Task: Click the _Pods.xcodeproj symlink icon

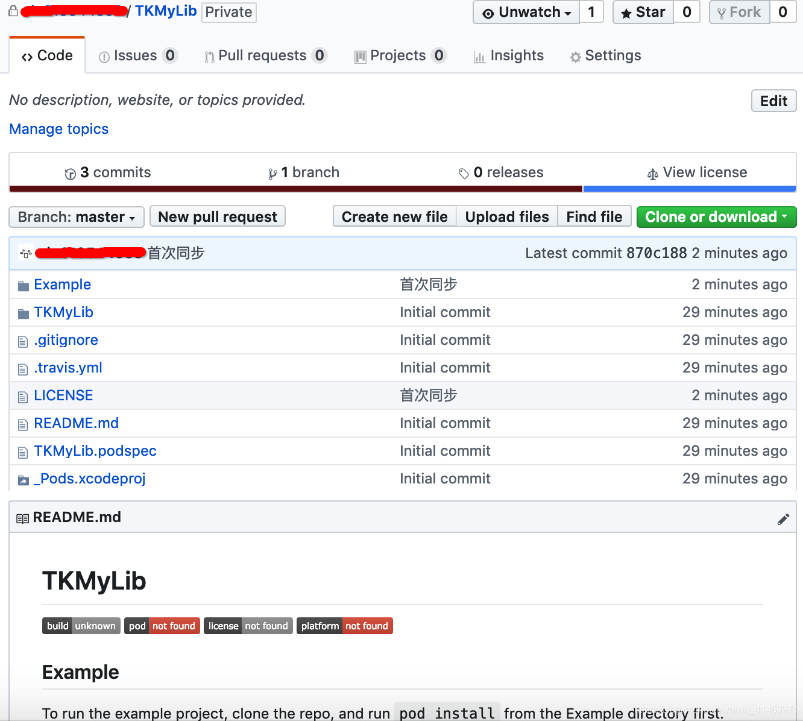Action: coord(24,480)
